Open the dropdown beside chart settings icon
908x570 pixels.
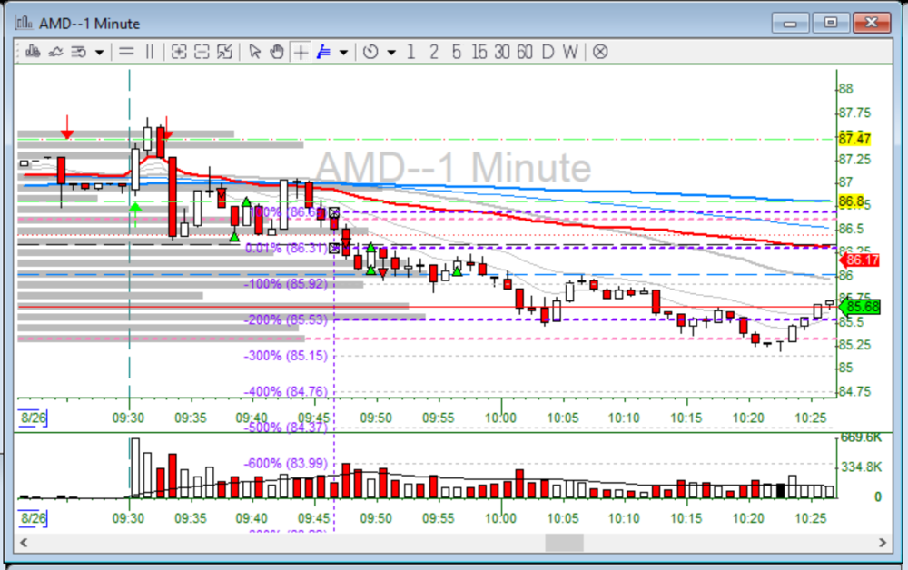[99, 53]
